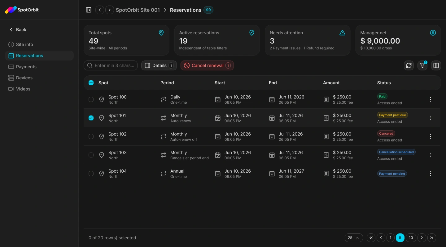Sort by the Amount column header
Viewport: 446px width, 247px height.
[x=331, y=83]
